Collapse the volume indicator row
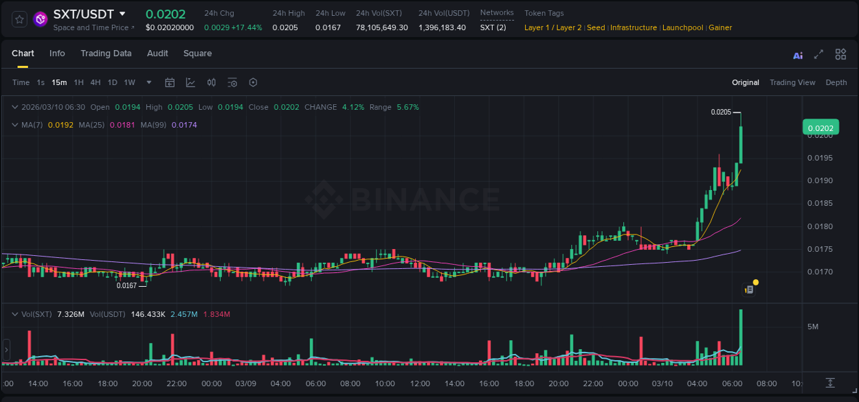Image resolution: width=859 pixels, height=402 pixels. pos(15,314)
